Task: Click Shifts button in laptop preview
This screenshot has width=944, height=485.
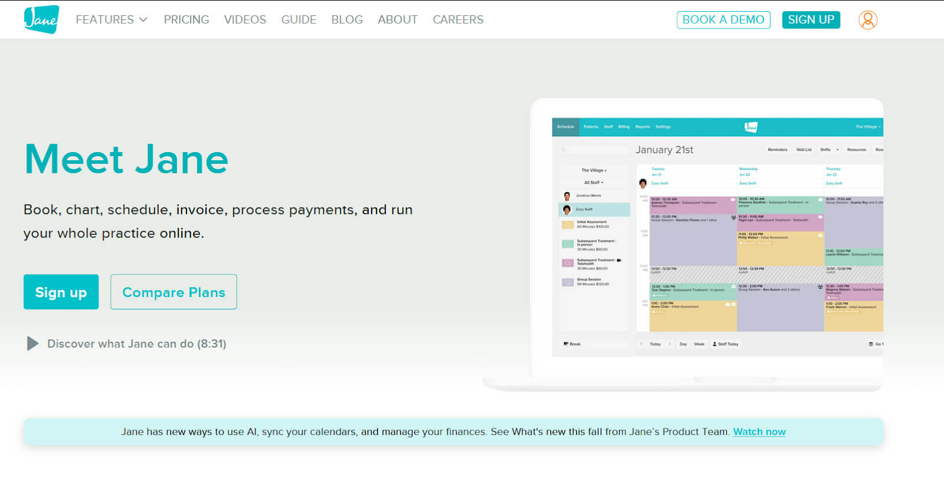Action: [x=825, y=150]
